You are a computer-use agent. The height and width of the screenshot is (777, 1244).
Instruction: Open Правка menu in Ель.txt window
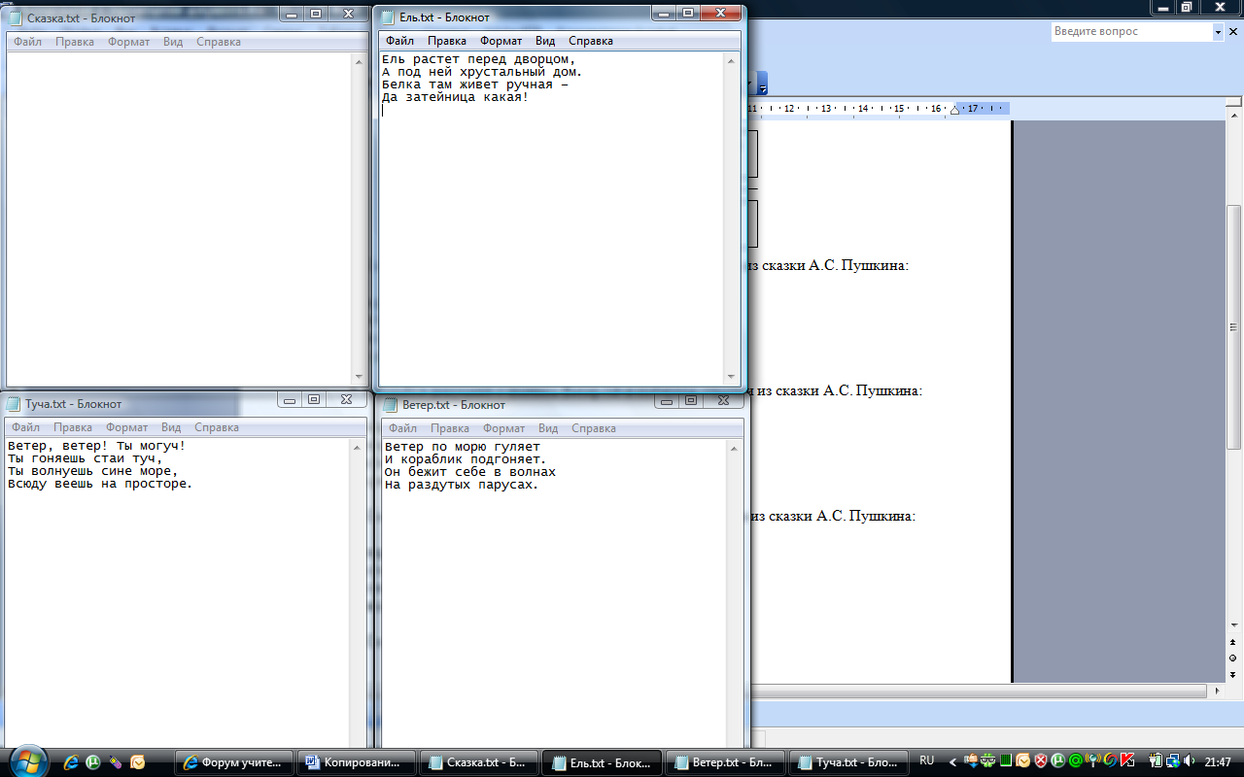pos(447,41)
